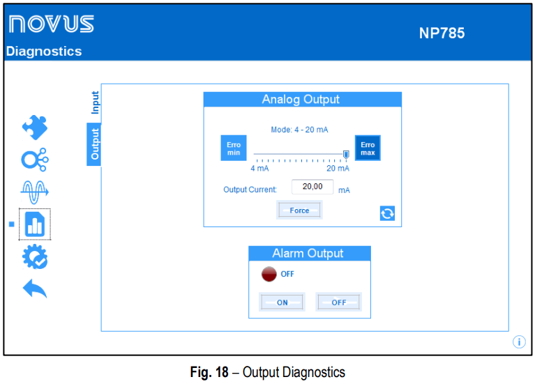The image size is (535, 384).
Task: Click the NOVUS logo
Action: 51,24
